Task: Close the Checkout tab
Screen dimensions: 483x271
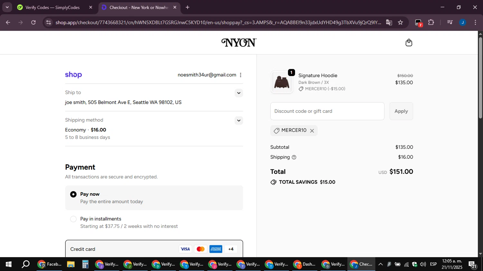Action: coord(175,7)
